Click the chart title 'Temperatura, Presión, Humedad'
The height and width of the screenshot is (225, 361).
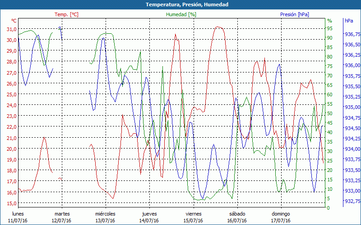point(180,4)
